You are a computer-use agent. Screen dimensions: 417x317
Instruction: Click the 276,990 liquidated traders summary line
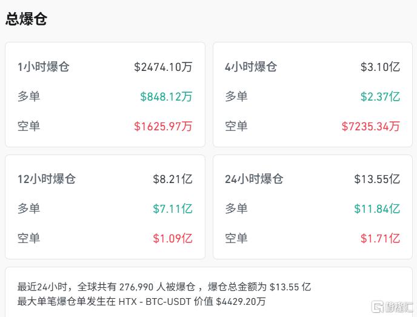tap(164, 287)
